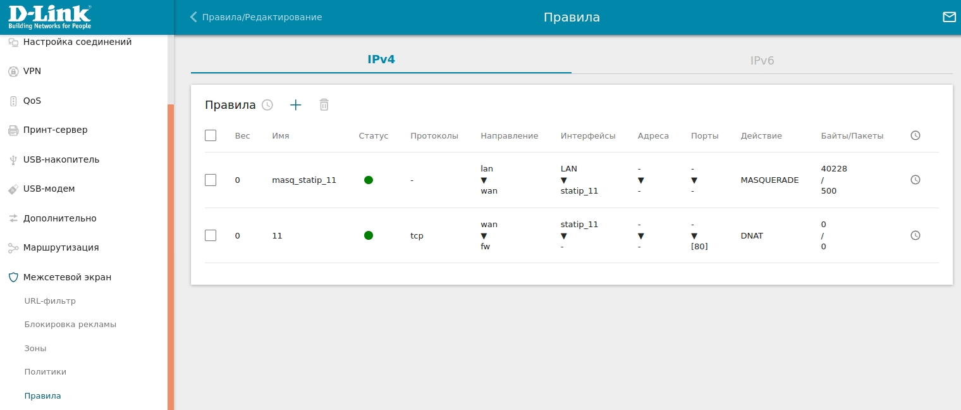Toggle the select-all checkbox in table header

click(211, 135)
